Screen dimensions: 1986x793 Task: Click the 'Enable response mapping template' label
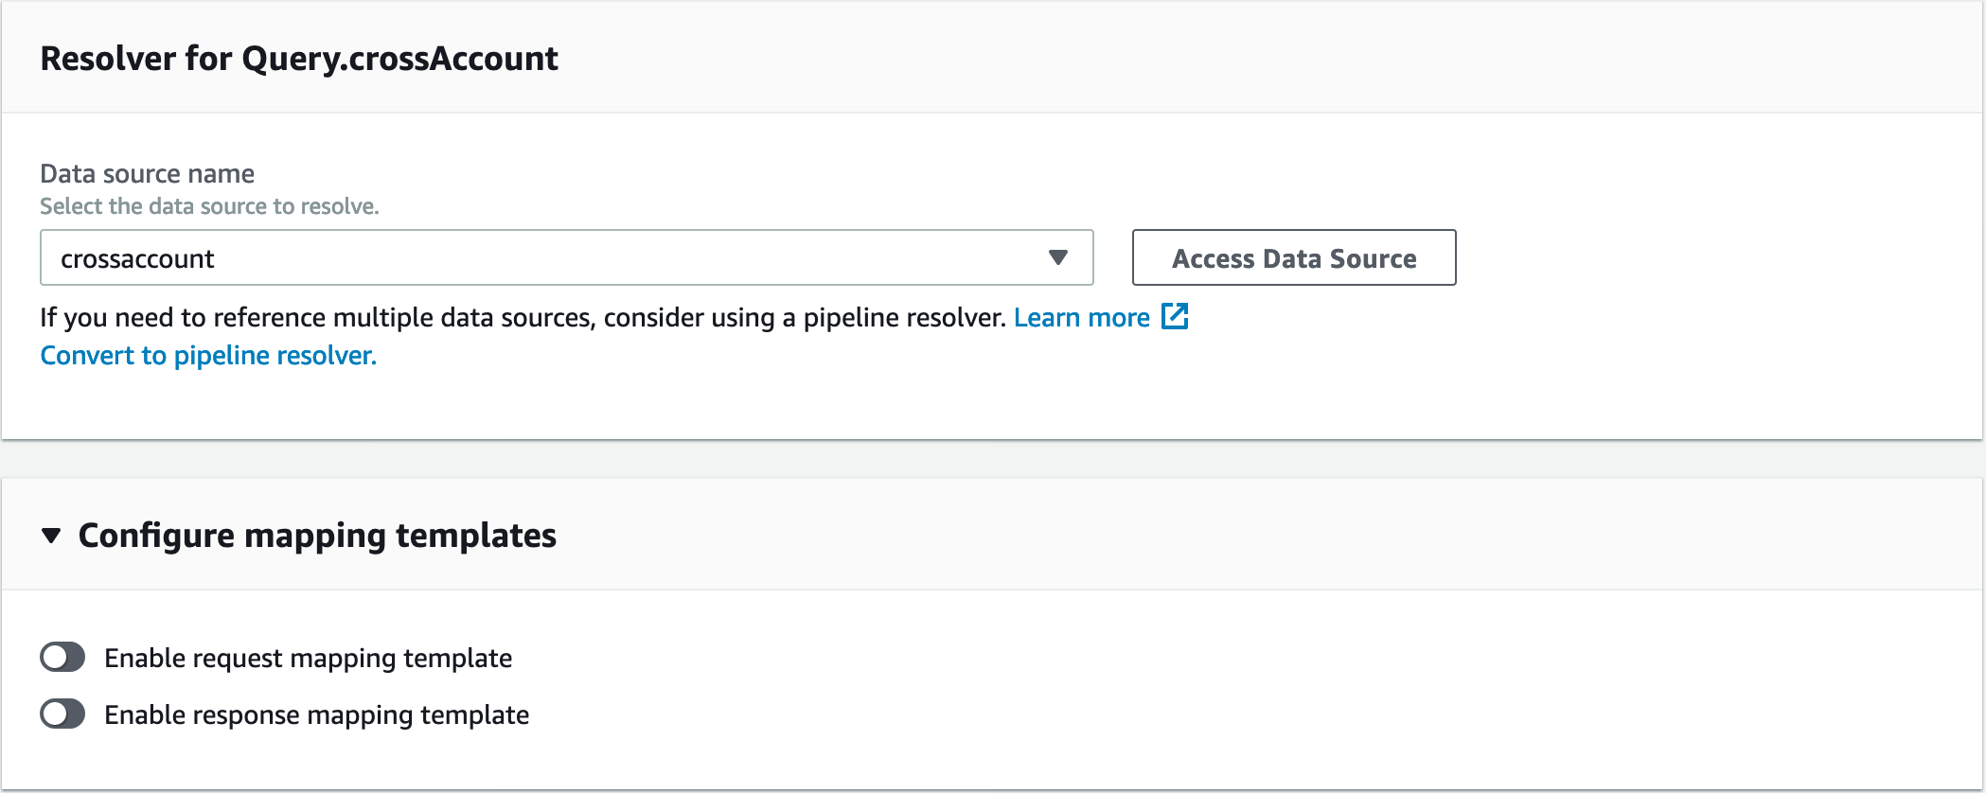(316, 714)
